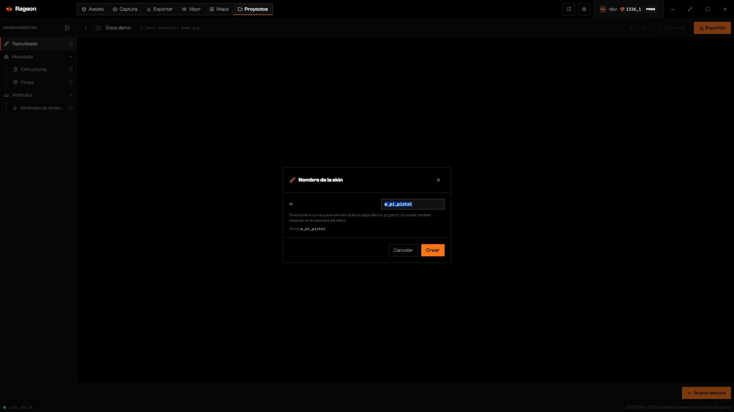Close the Nombre de la skin dialog
Screen dimensions: 734x412
438,180
